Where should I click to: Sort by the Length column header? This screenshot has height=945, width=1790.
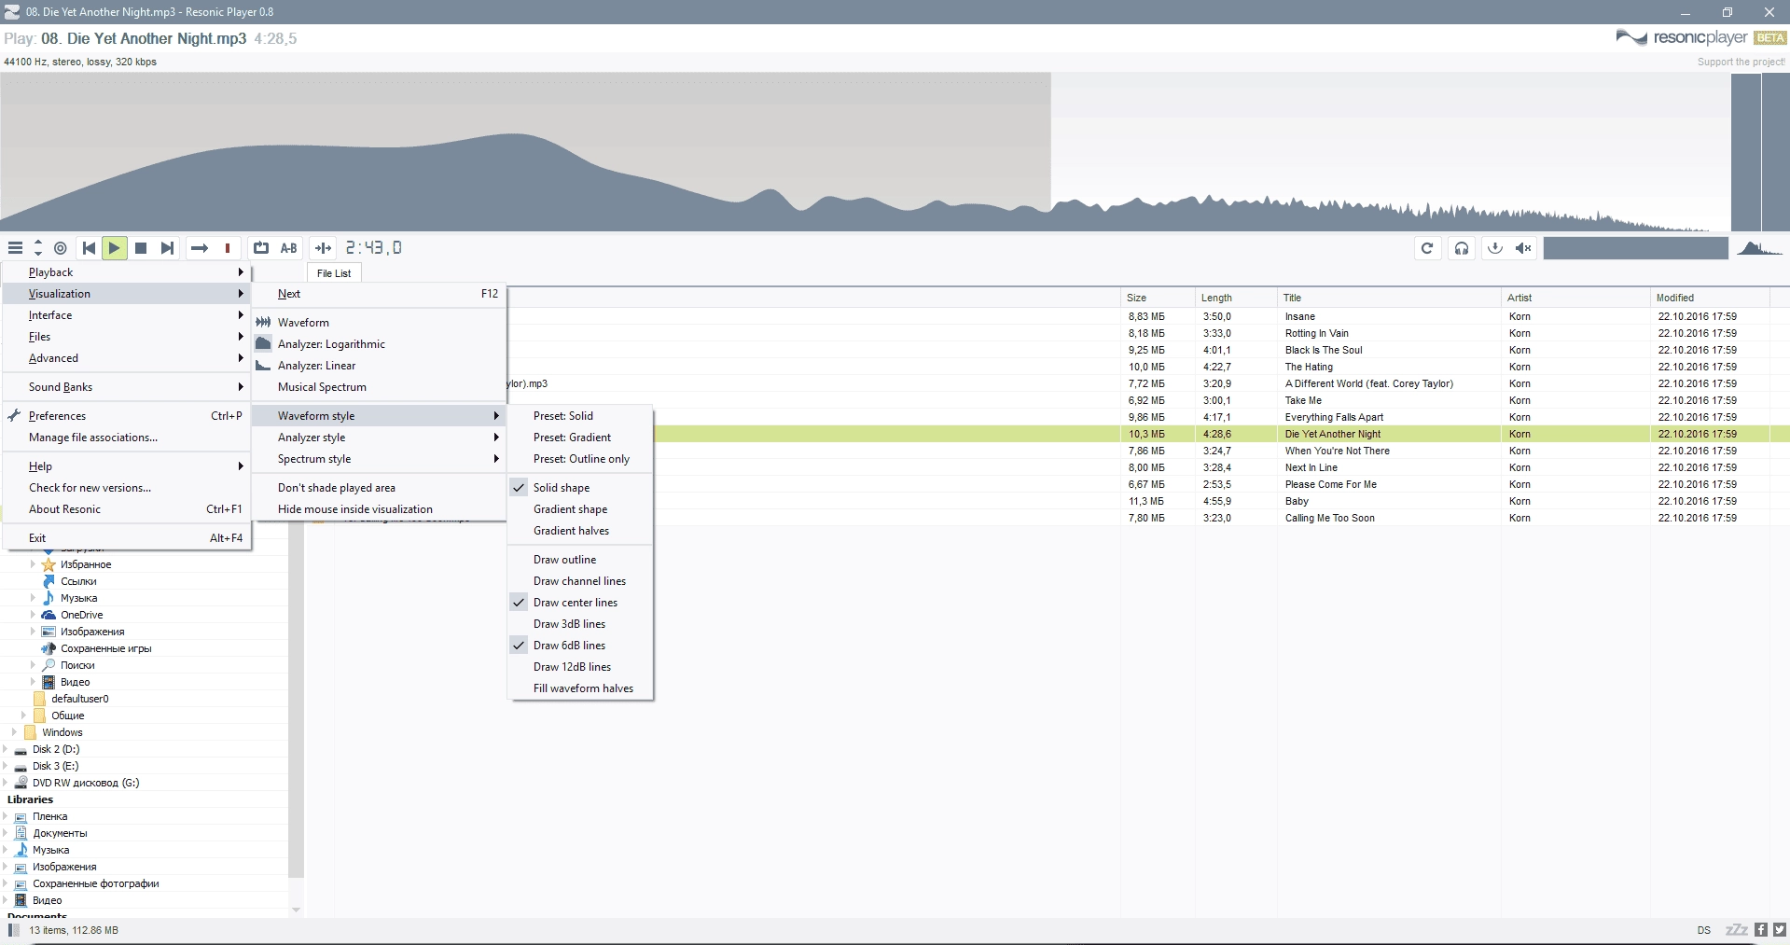[1235, 298]
